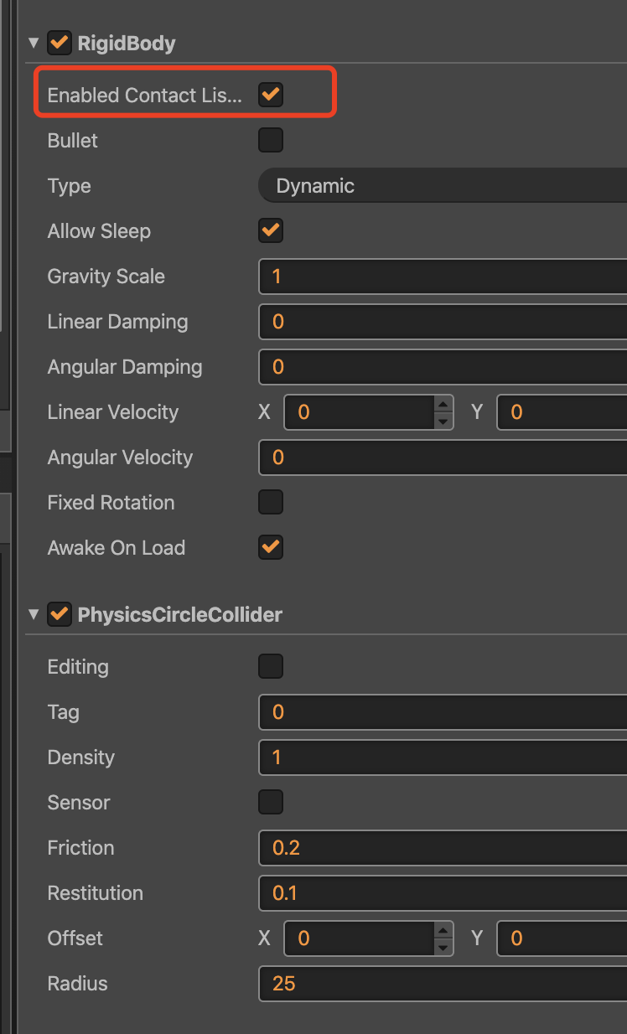Screen dimensions: 627x1034
Task: Uncheck the Allow Sleep checkbox
Action: pyautogui.click(x=270, y=230)
